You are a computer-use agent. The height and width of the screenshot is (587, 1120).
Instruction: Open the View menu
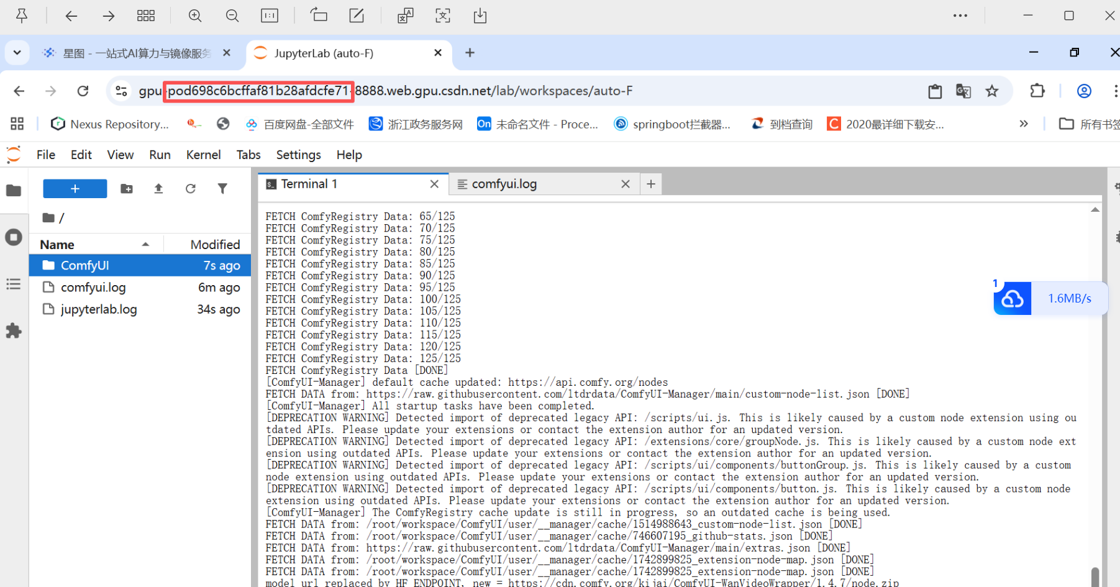point(121,155)
